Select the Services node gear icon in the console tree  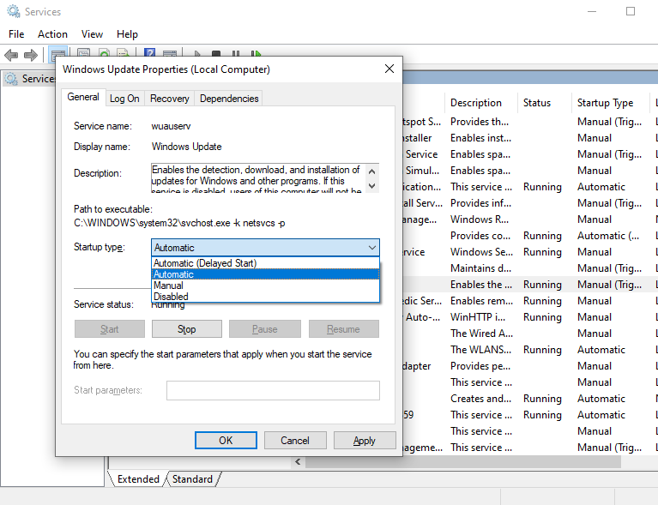[x=11, y=79]
